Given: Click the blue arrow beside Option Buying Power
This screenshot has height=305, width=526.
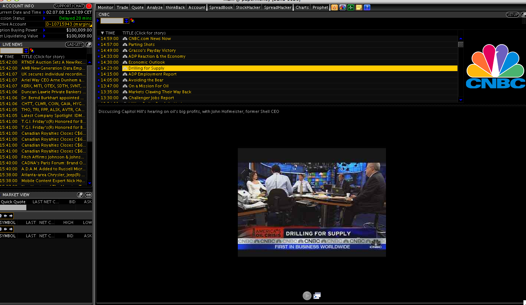Looking at the screenshot, I should tap(44, 30).
